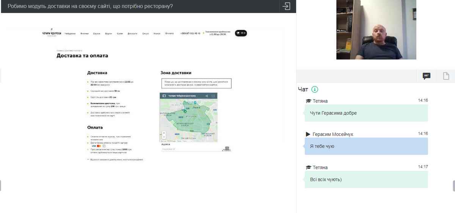
Task: Select the Чебуреки menu item
Action: click(70, 33)
